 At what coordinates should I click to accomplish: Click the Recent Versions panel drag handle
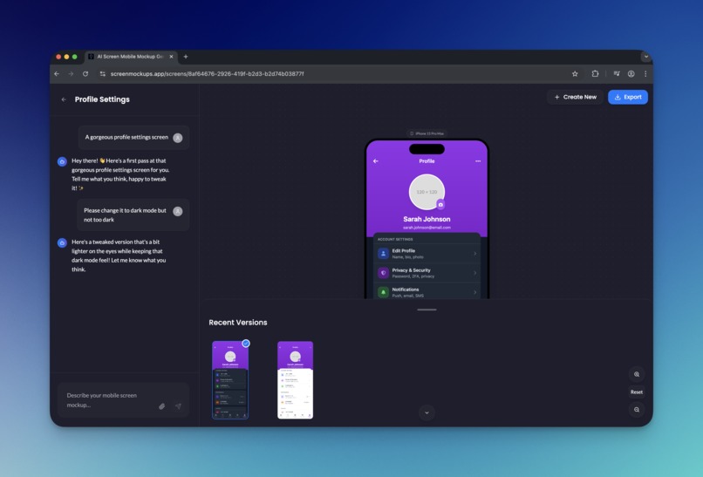427,310
